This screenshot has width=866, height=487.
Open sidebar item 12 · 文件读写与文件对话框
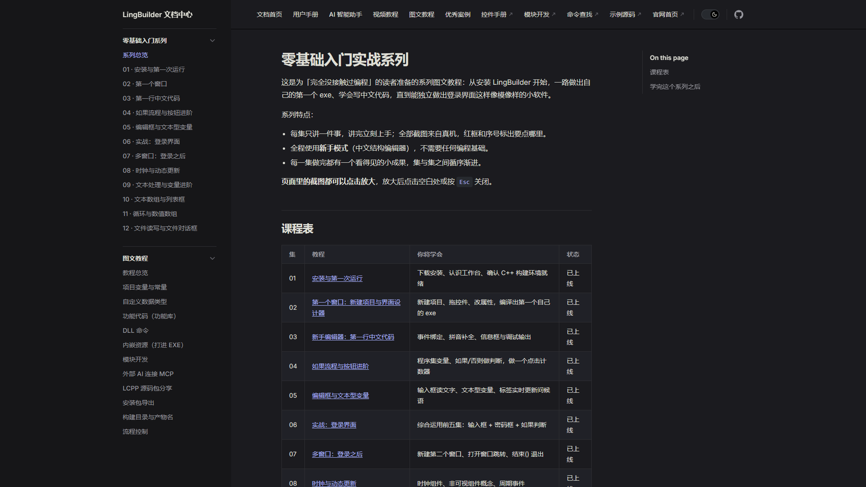tap(160, 228)
